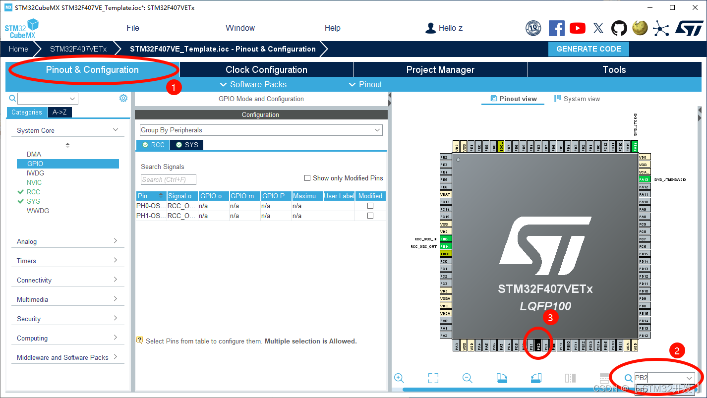The image size is (707, 398).
Task: Open the X (Twitter) icon
Action: tap(598, 28)
